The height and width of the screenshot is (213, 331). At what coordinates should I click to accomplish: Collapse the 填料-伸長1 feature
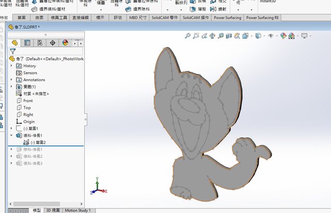[11, 135]
